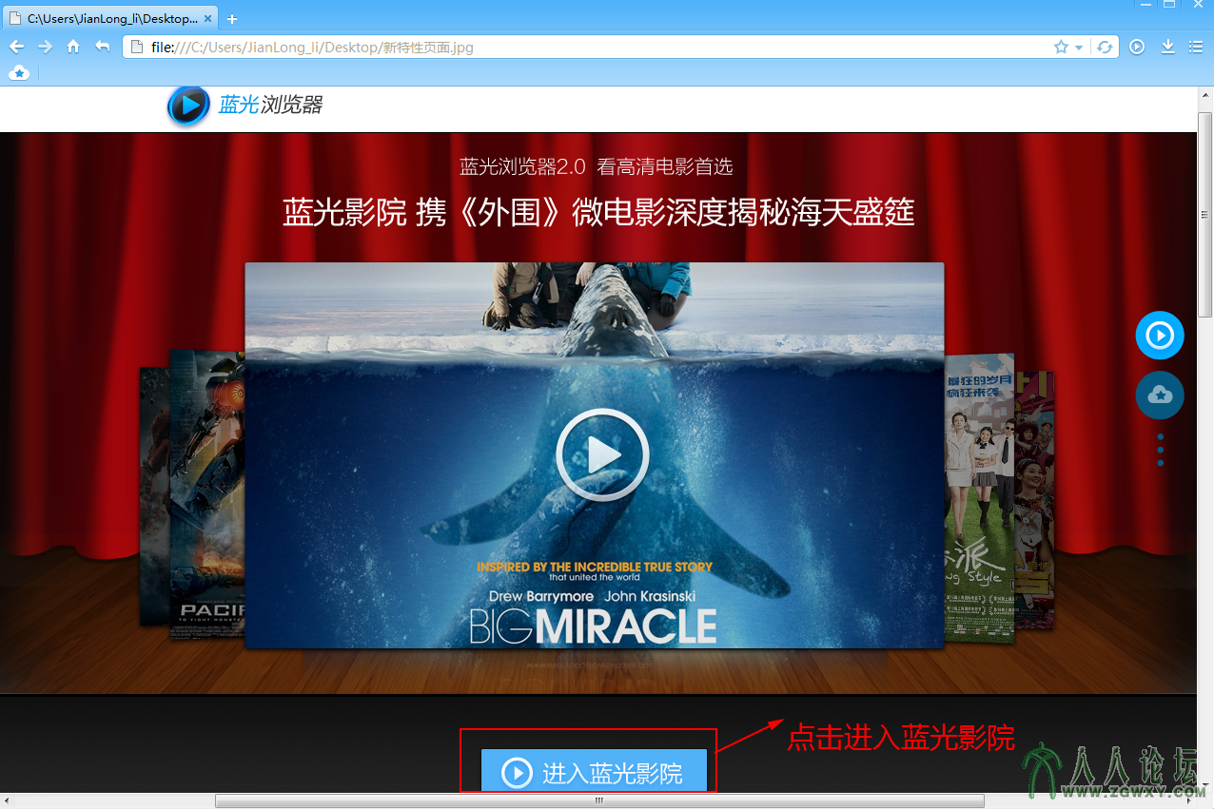Open the browser main menu list icon
This screenshot has height=809, width=1214.
pyautogui.click(x=1195, y=46)
